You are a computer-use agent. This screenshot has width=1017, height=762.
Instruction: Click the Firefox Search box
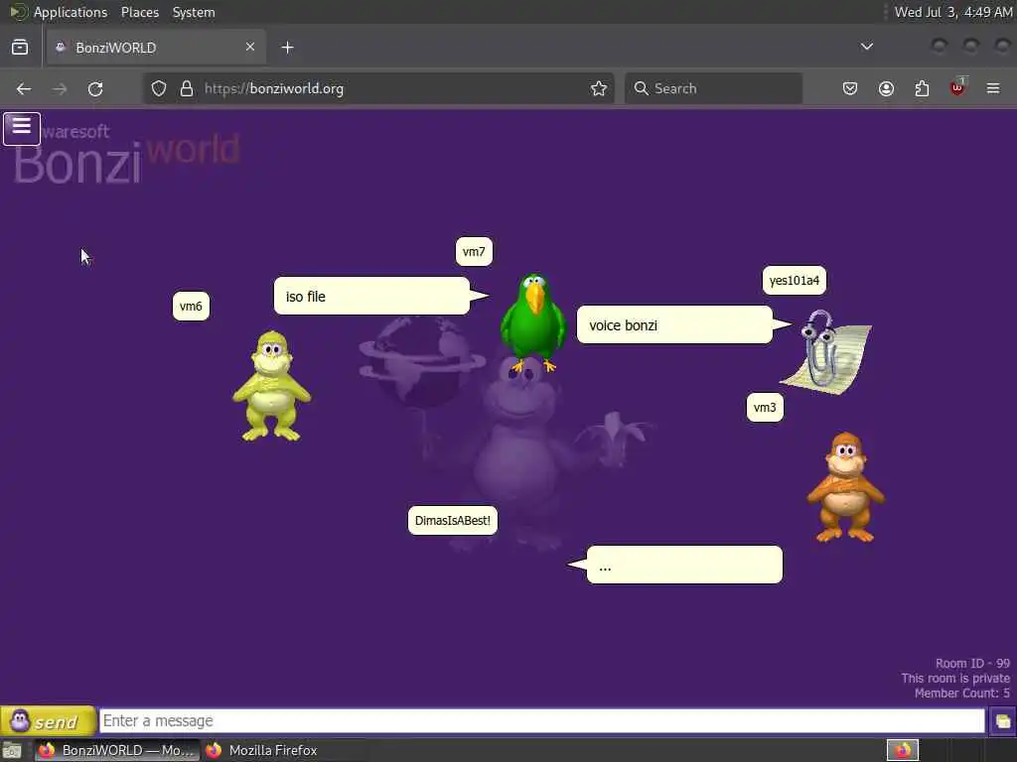click(713, 88)
